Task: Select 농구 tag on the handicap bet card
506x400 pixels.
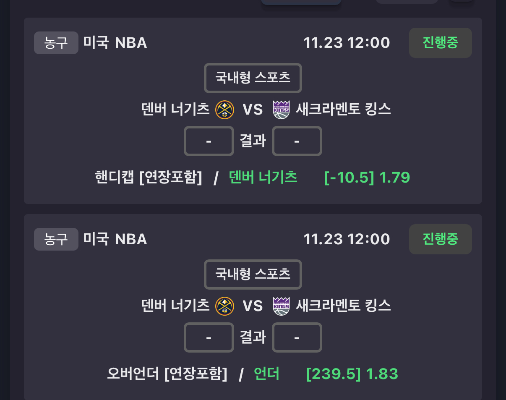Action: [x=56, y=43]
